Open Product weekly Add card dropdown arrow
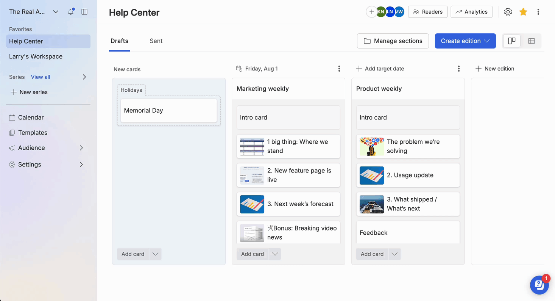 click(395, 254)
